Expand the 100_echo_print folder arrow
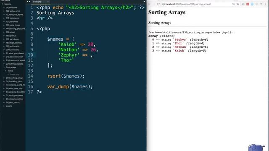 [x=4, y=11]
